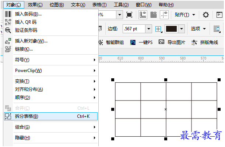Open the 效果 menu
Viewport: 225px width, 147px height.
(35, 5)
